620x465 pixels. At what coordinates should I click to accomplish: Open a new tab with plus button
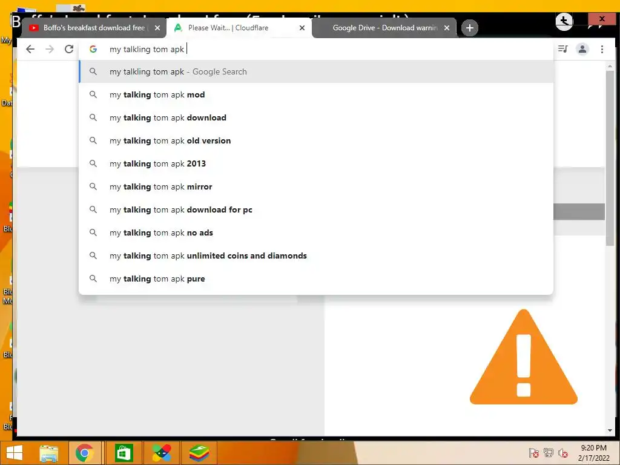470,28
